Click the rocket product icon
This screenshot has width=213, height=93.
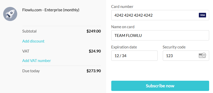[10, 14]
